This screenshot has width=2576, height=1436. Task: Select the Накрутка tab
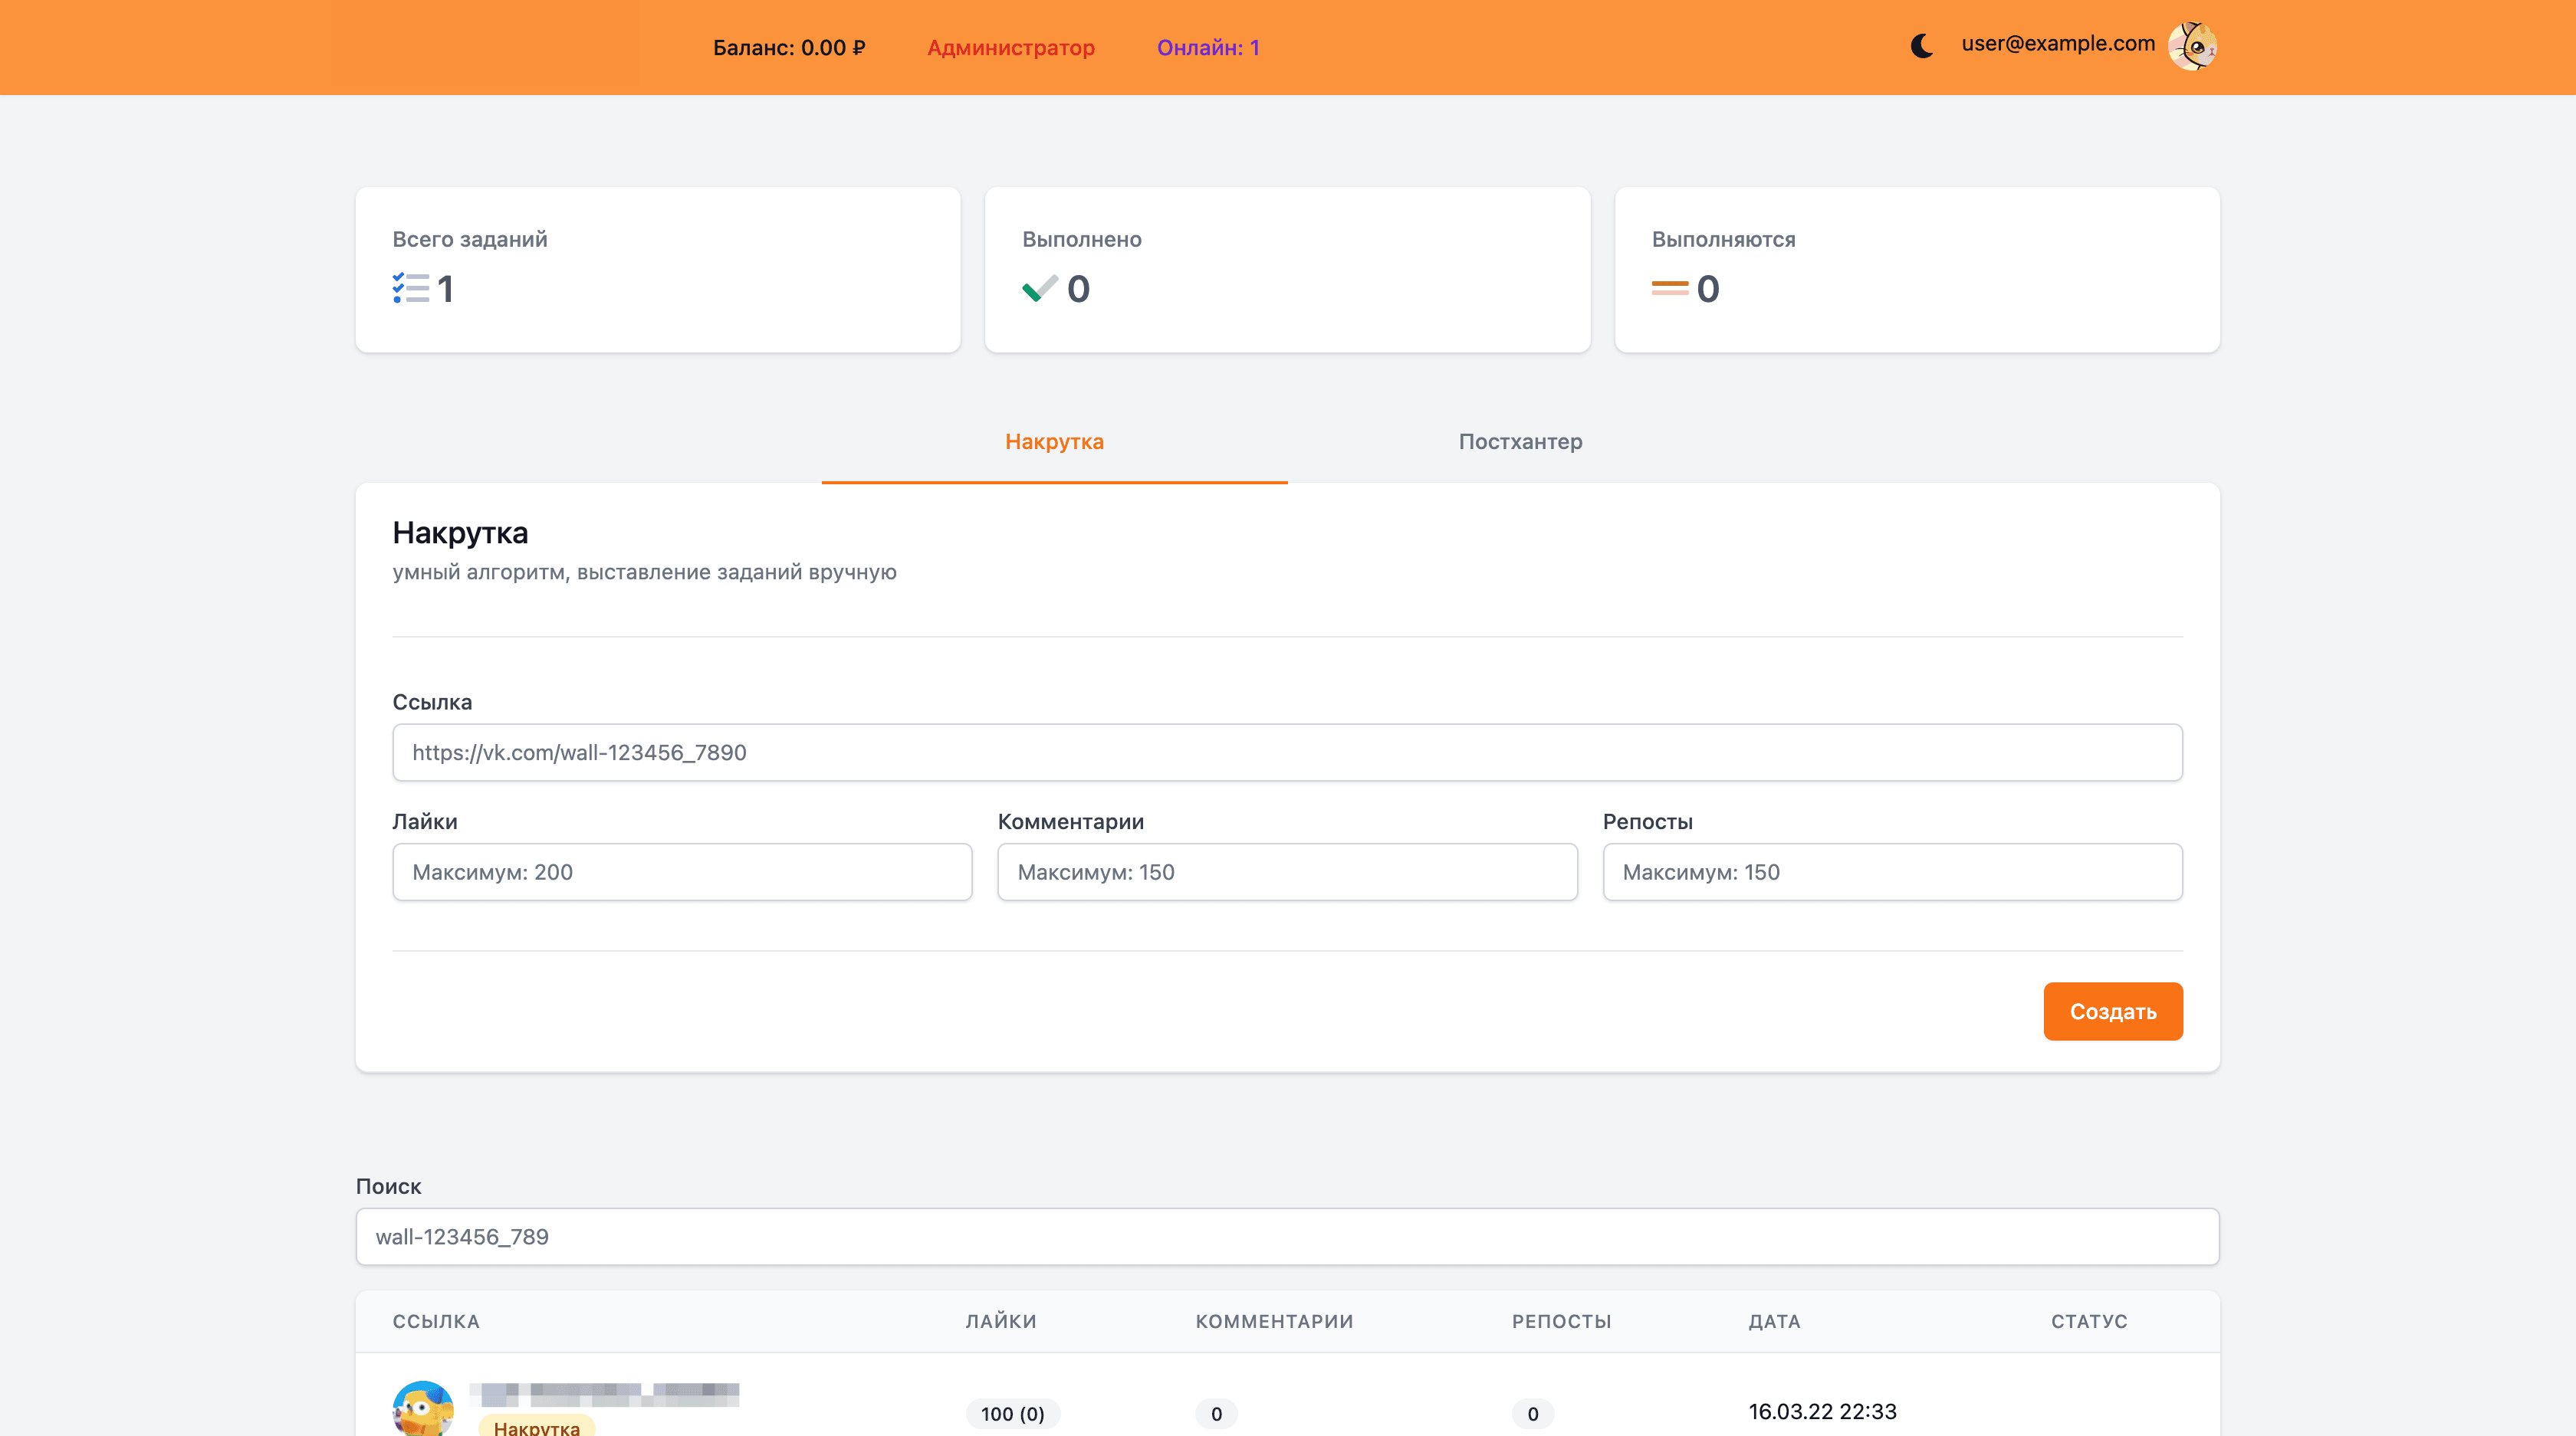point(1054,441)
